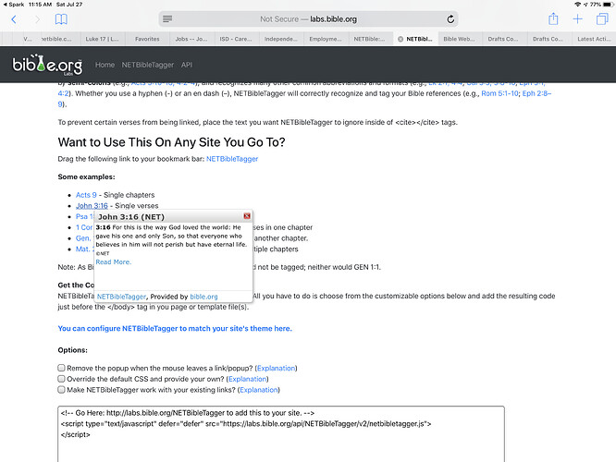
Task: Click the 'Options:' label
Action: point(73,350)
